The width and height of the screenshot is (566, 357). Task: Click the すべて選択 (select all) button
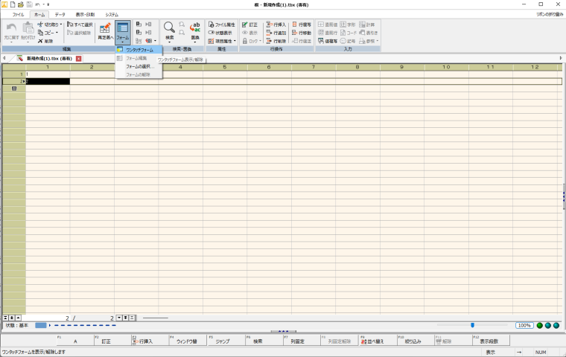(x=80, y=25)
